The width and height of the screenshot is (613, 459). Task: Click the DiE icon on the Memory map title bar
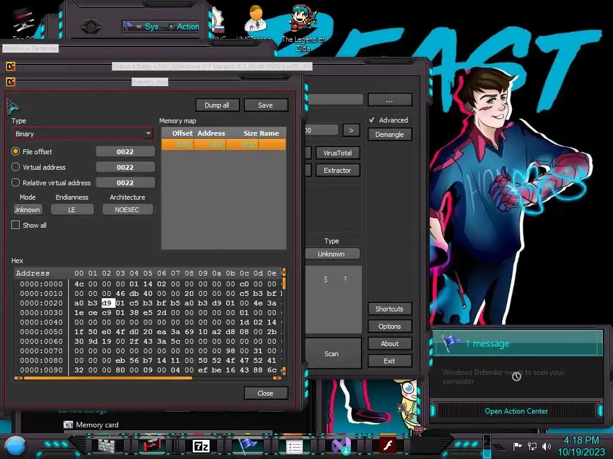11,82
